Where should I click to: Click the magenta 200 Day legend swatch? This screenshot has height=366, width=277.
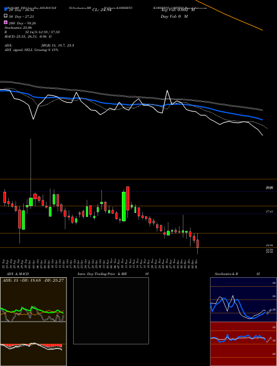pos(6,22)
